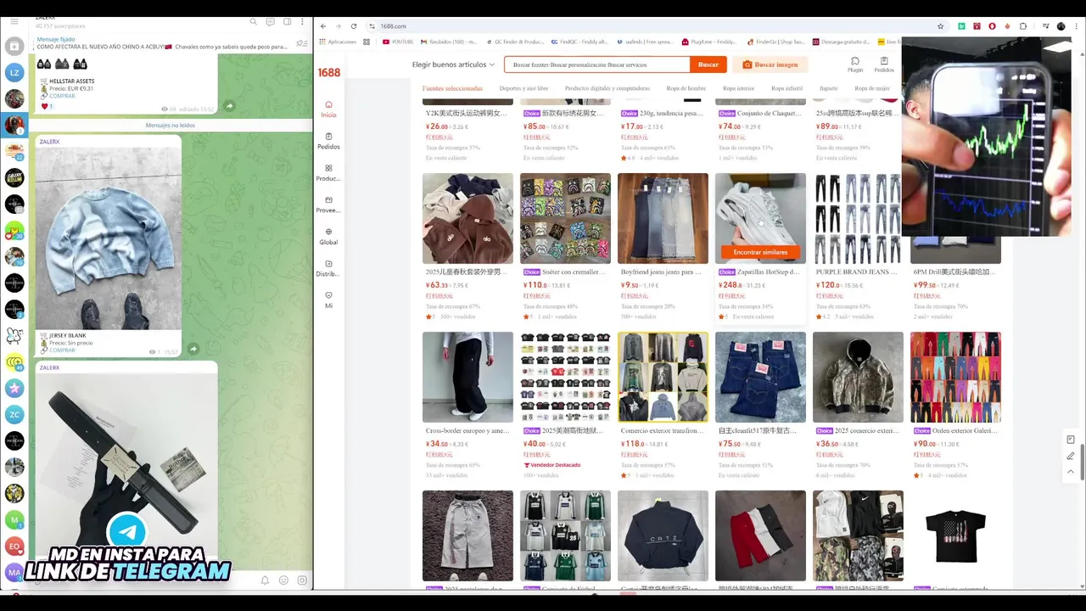Expand Elegir buenos artículos dropdown
Viewport: 1086px width, 611px height.
[x=453, y=64]
